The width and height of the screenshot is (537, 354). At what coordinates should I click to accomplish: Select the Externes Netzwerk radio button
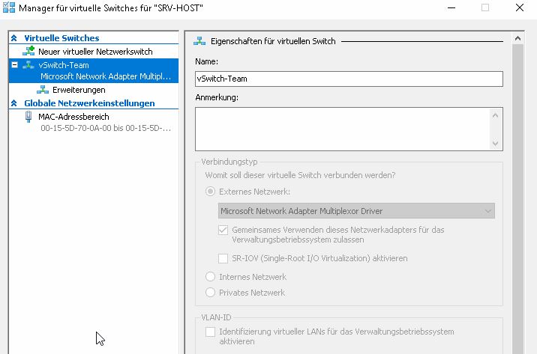210,192
